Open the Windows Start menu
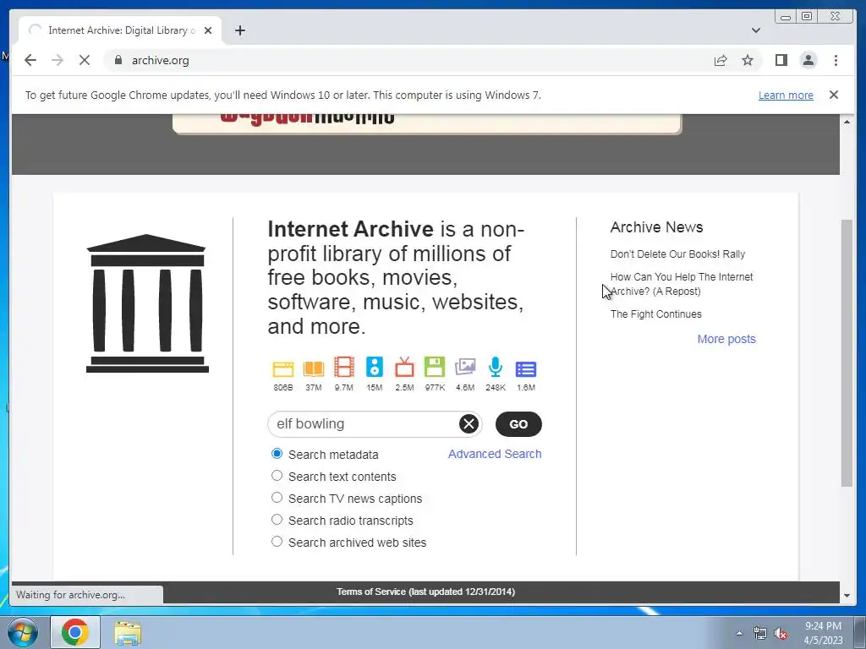 22,632
